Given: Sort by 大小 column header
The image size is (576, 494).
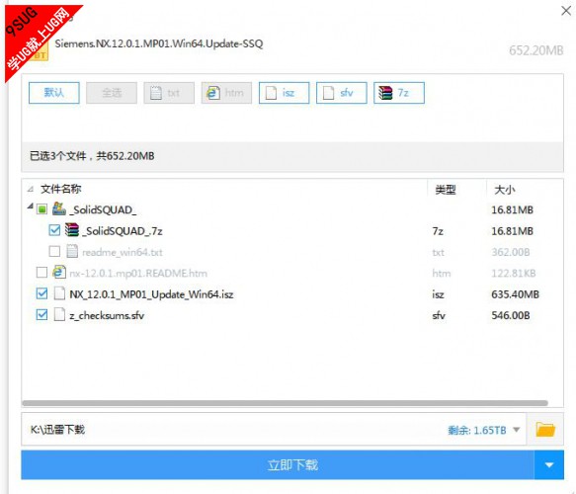Looking at the screenshot, I should (504, 190).
